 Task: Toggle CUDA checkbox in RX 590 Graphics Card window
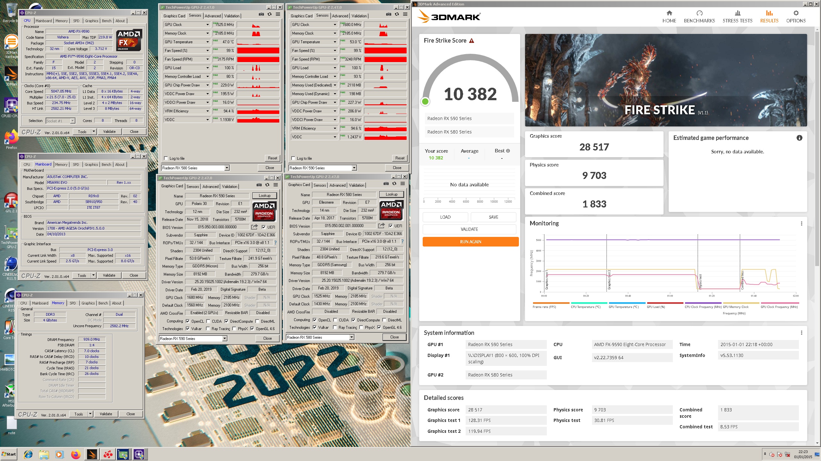click(x=208, y=321)
